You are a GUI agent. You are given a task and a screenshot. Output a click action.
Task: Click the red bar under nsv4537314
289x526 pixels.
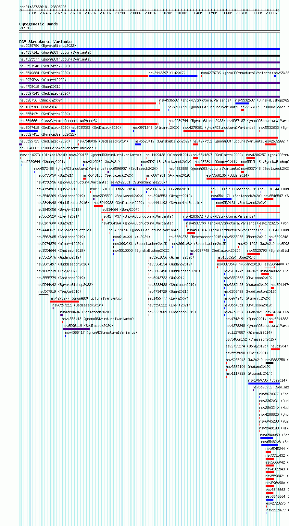click(x=191, y=233)
